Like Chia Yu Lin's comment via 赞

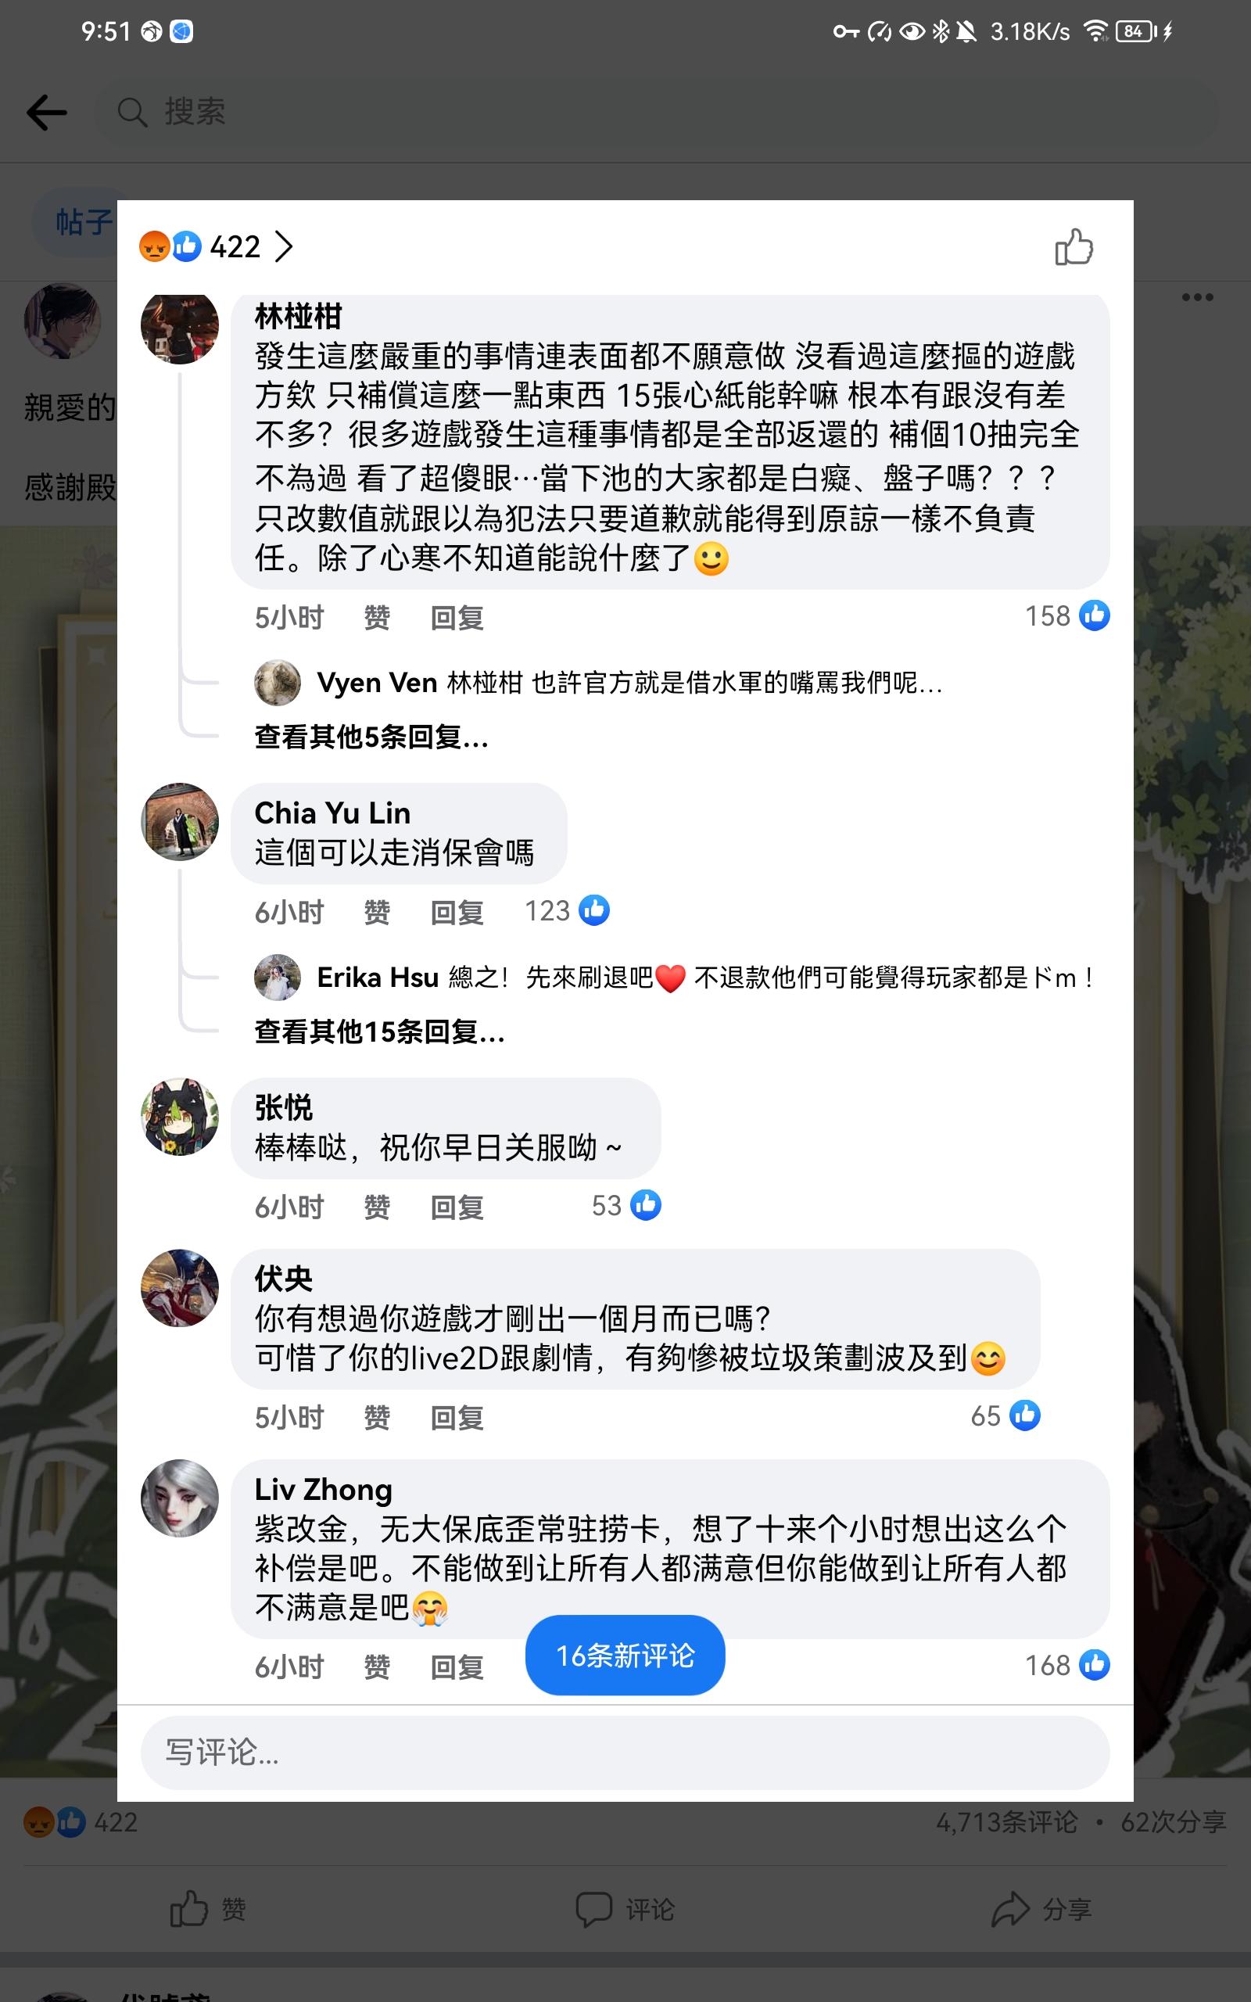[x=376, y=912]
